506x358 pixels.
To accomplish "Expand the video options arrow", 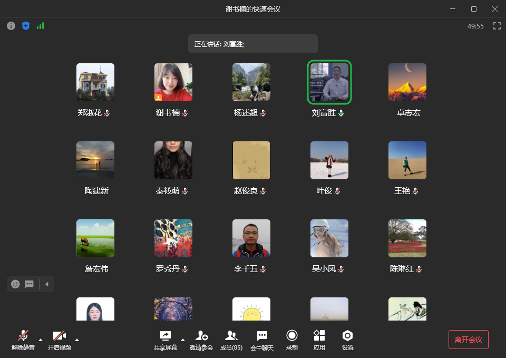I will [77, 340].
